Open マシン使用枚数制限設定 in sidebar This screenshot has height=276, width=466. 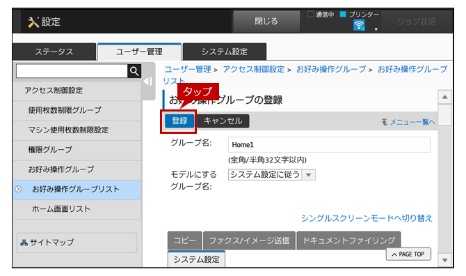click(x=77, y=130)
